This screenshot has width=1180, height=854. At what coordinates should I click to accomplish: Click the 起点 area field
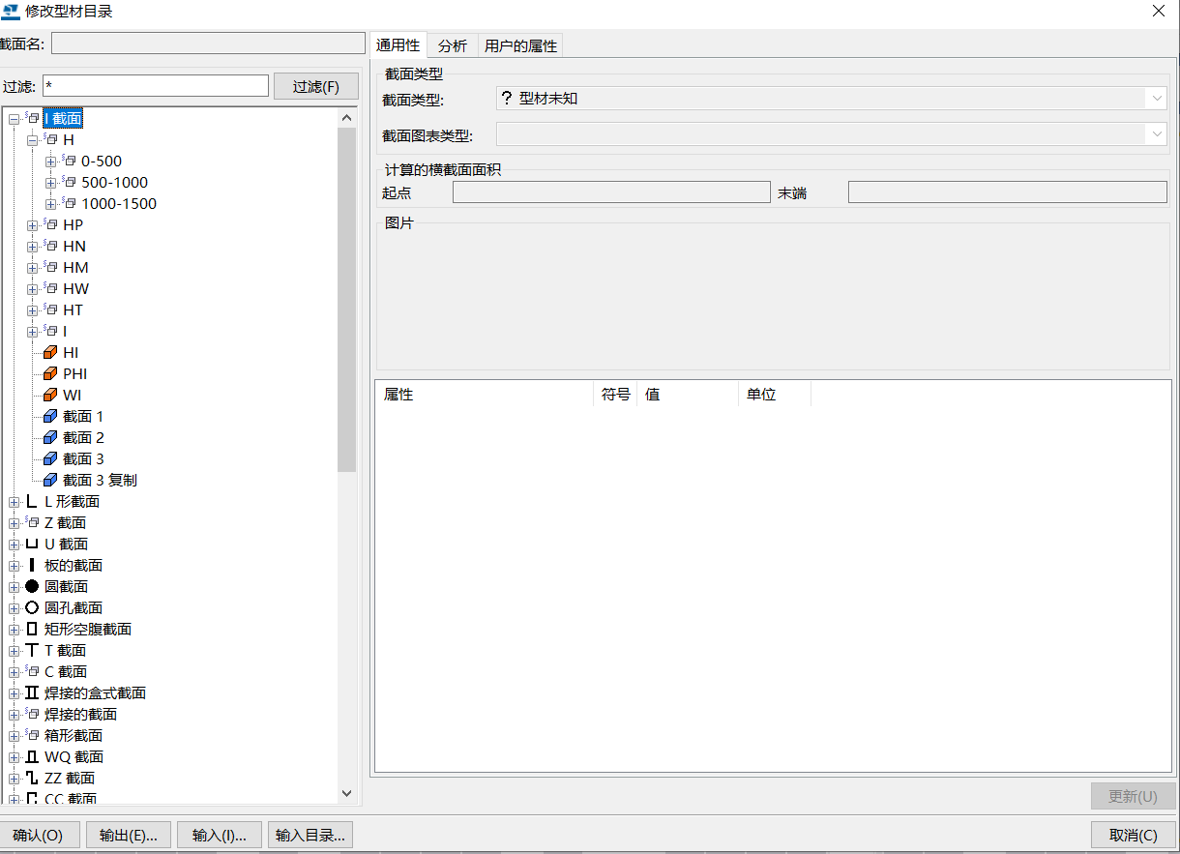point(611,192)
